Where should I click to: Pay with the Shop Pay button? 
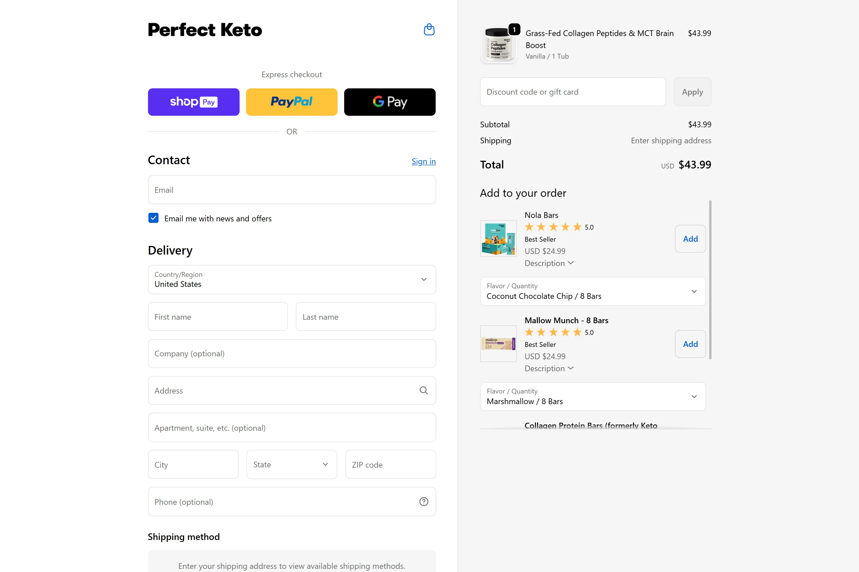pos(194,102)
